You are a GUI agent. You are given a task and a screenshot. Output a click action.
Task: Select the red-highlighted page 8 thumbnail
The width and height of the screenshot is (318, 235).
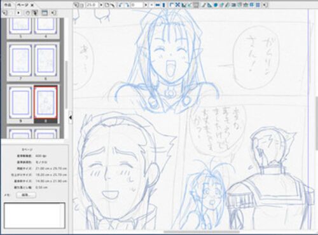click(46, 103)
